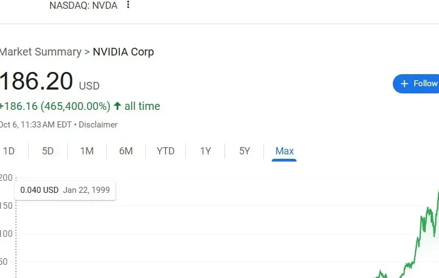
Task: Open the three-dot menu beside NASDAQ: NVDA
Action: [128, 5]
